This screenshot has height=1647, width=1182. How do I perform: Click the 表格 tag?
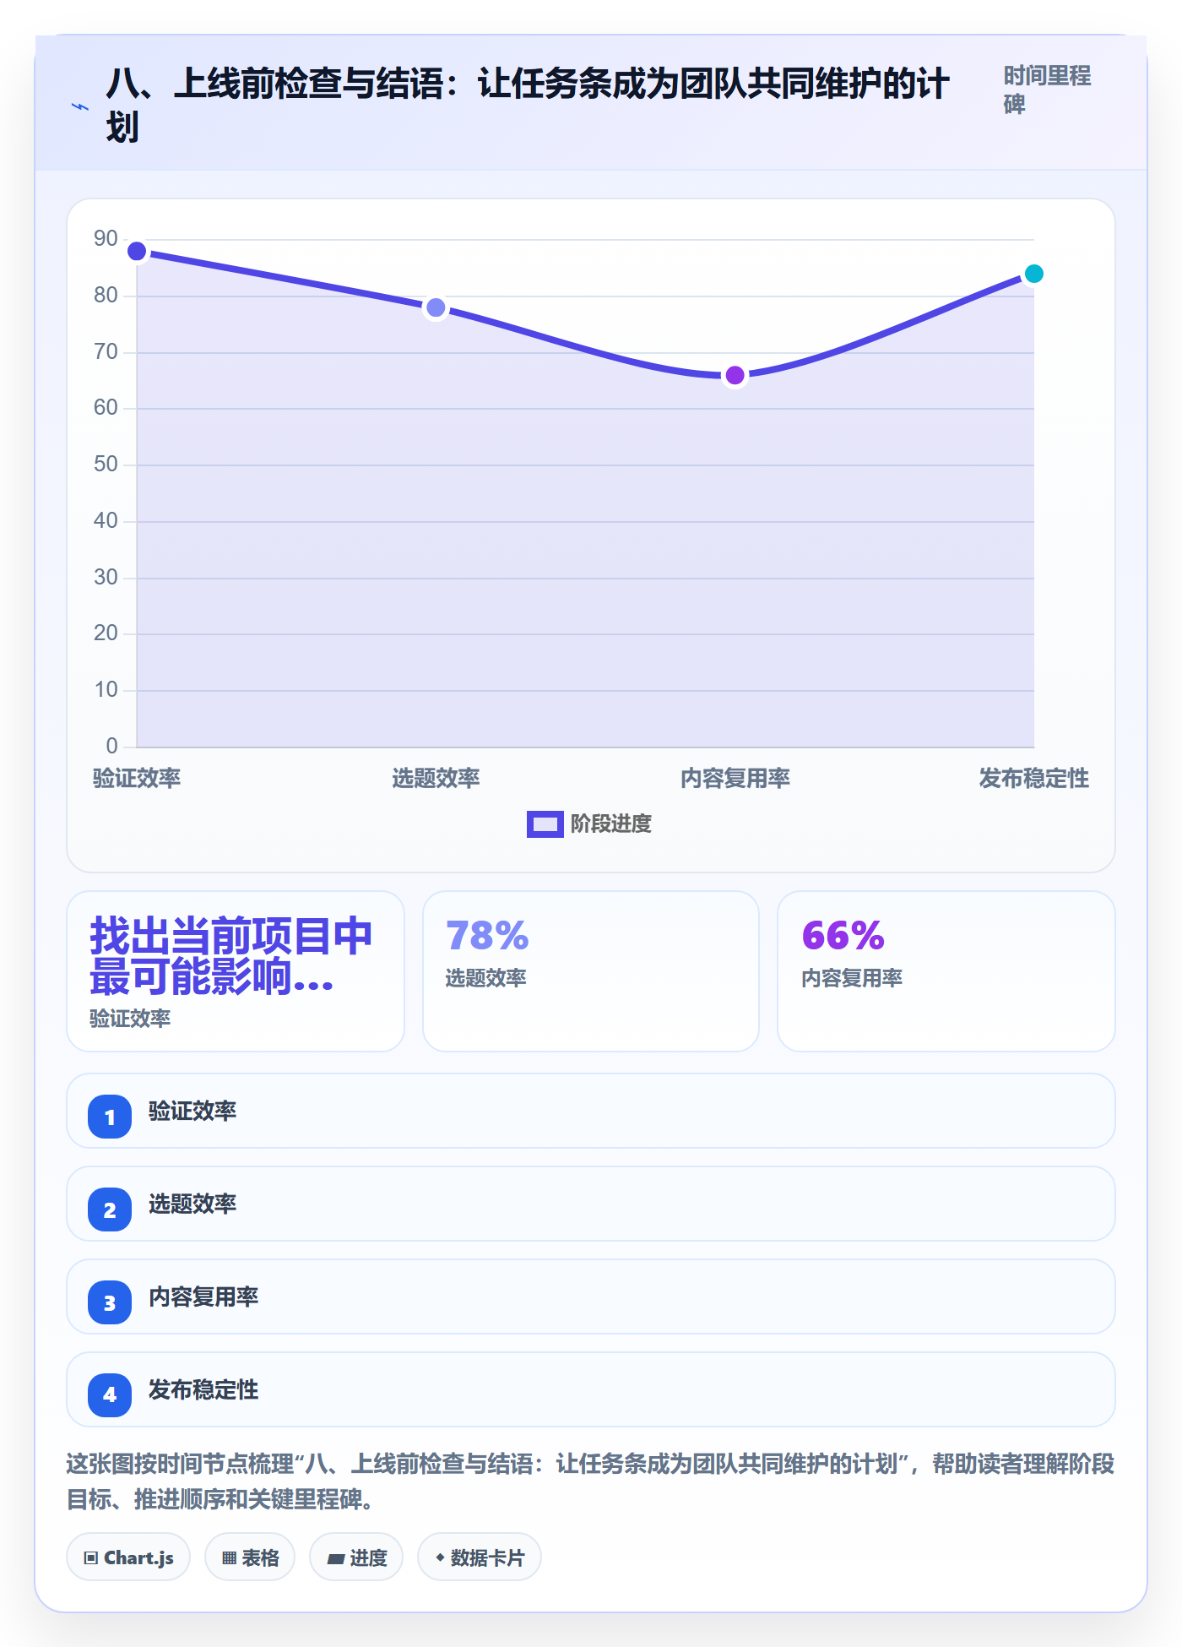pyautogui.click(x=250, y=1557)
